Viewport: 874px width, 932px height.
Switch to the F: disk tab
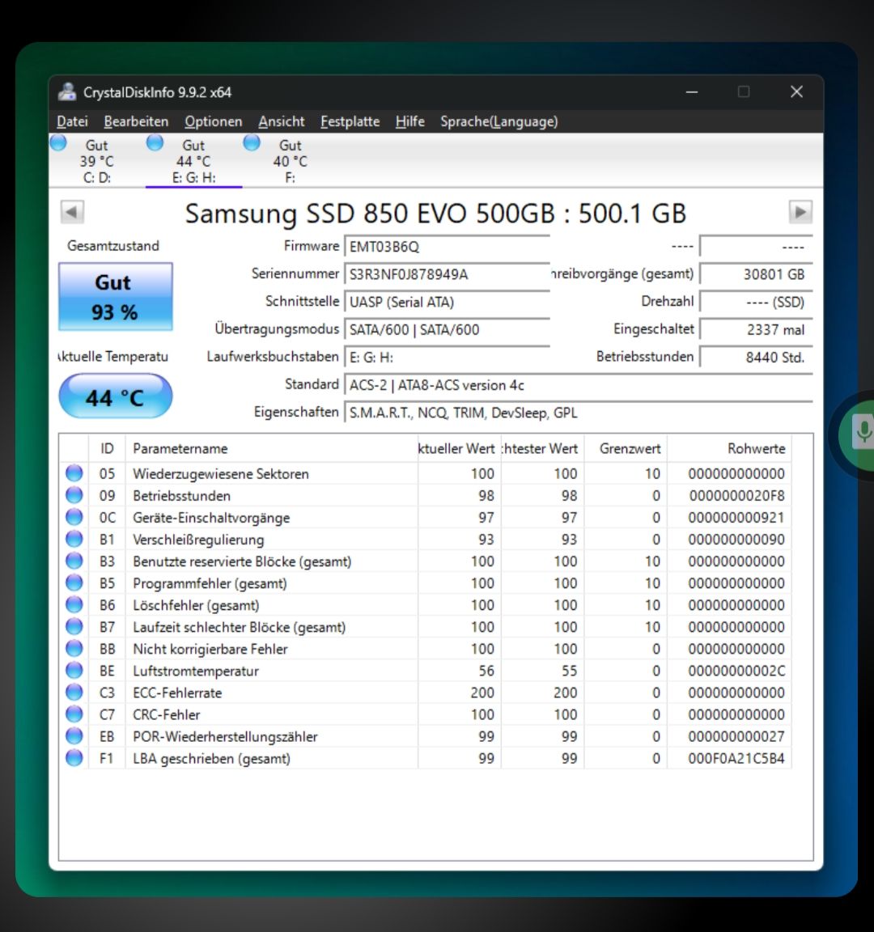click(291, 160)
